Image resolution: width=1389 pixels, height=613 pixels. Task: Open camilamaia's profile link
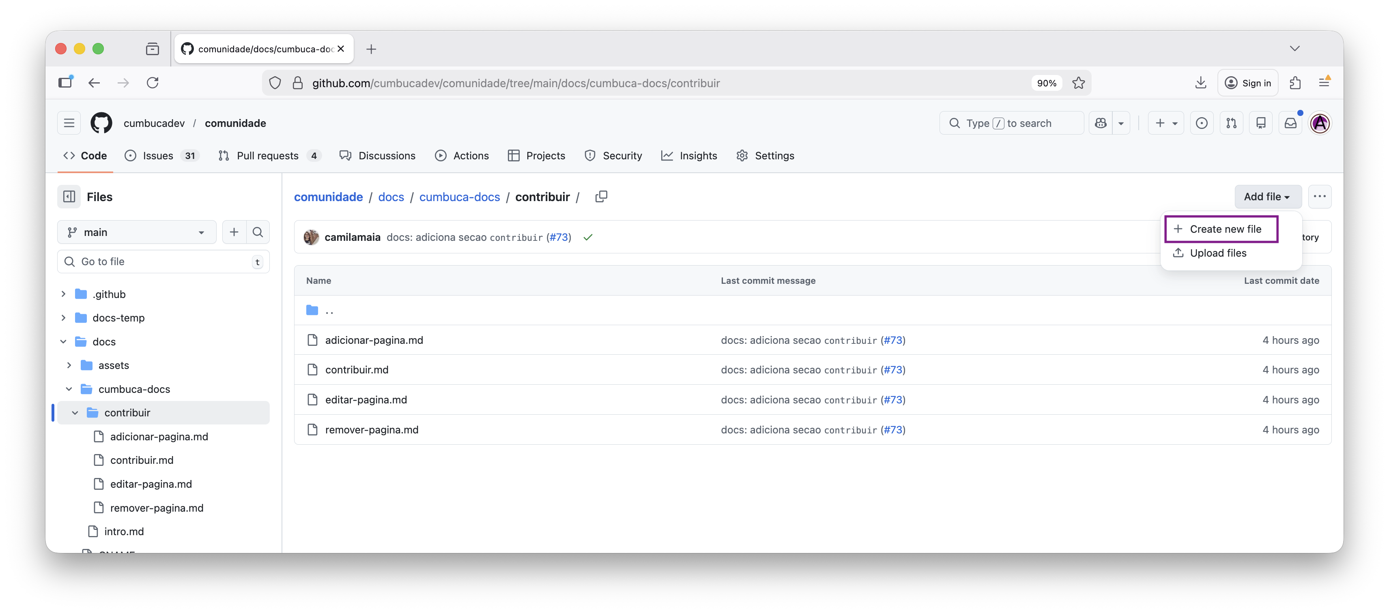353,237
